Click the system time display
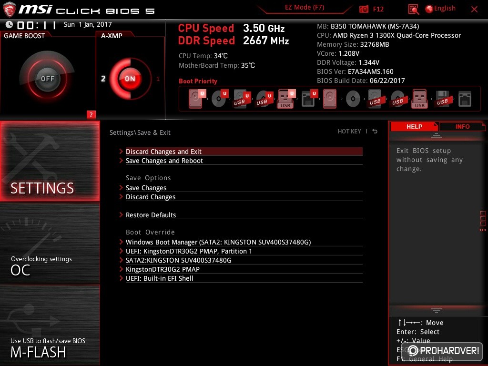Viewport: 488px width, 366px height. [37, 25]
